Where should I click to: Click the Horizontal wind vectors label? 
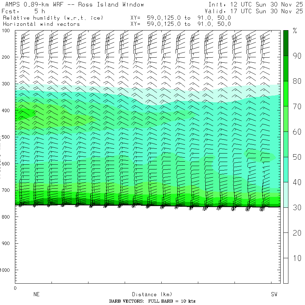[x=41, y=24]
